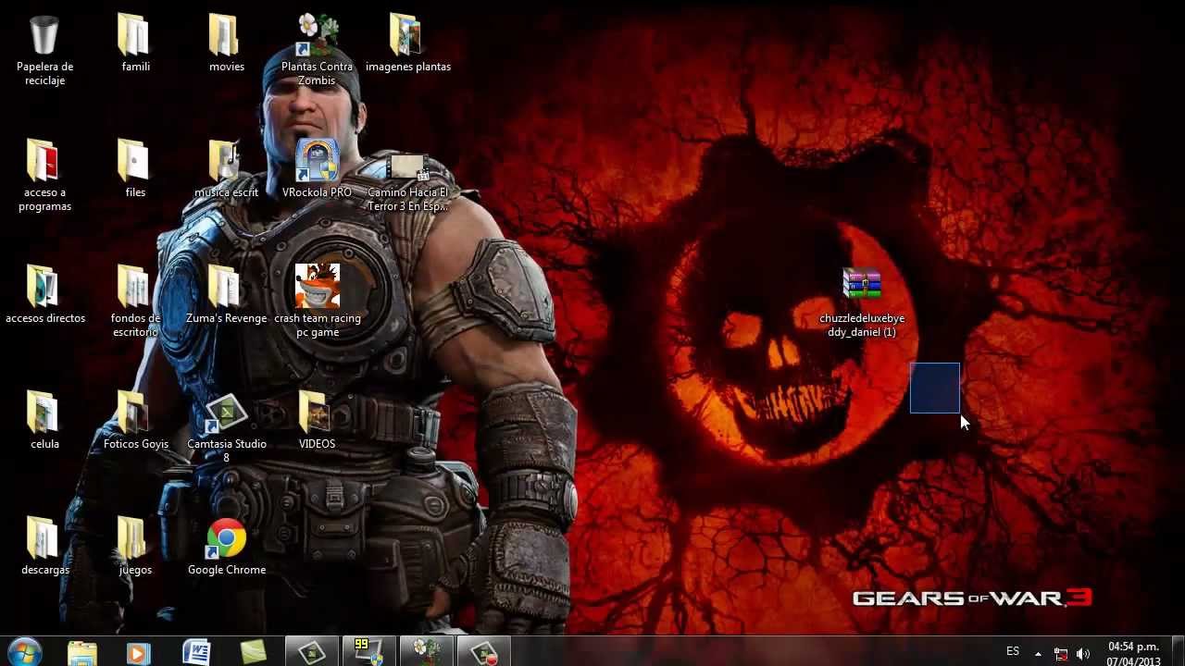Image resolution: width=1185 pixels, height=666 pixels.
Task: Select Camino Hacia El Terror 3 video file
Action: coord(407,183)
